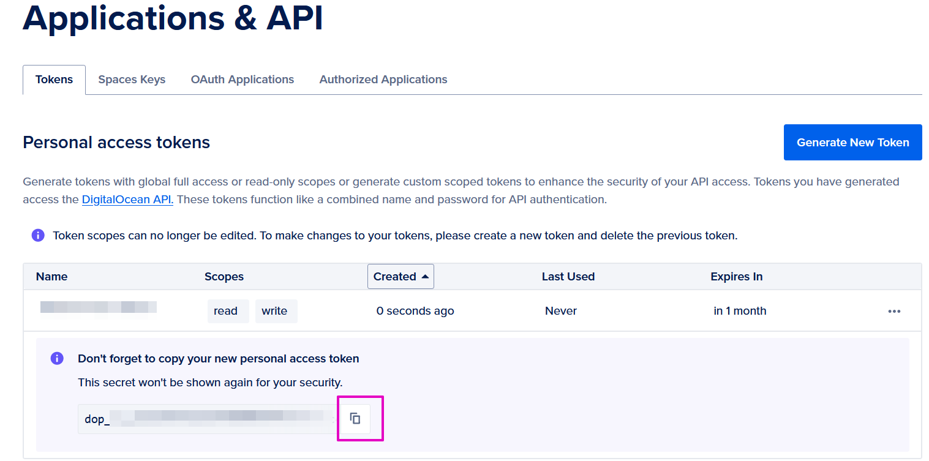929x461 pixels.
Task: Click the 'Never' last used value
Action: pyautogui.click(x=561, y=311)
